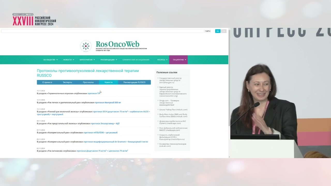Screen dimensions: 331x186
Task: Go to Рекомендации RUSSCO tab
Action: point(134,82)
